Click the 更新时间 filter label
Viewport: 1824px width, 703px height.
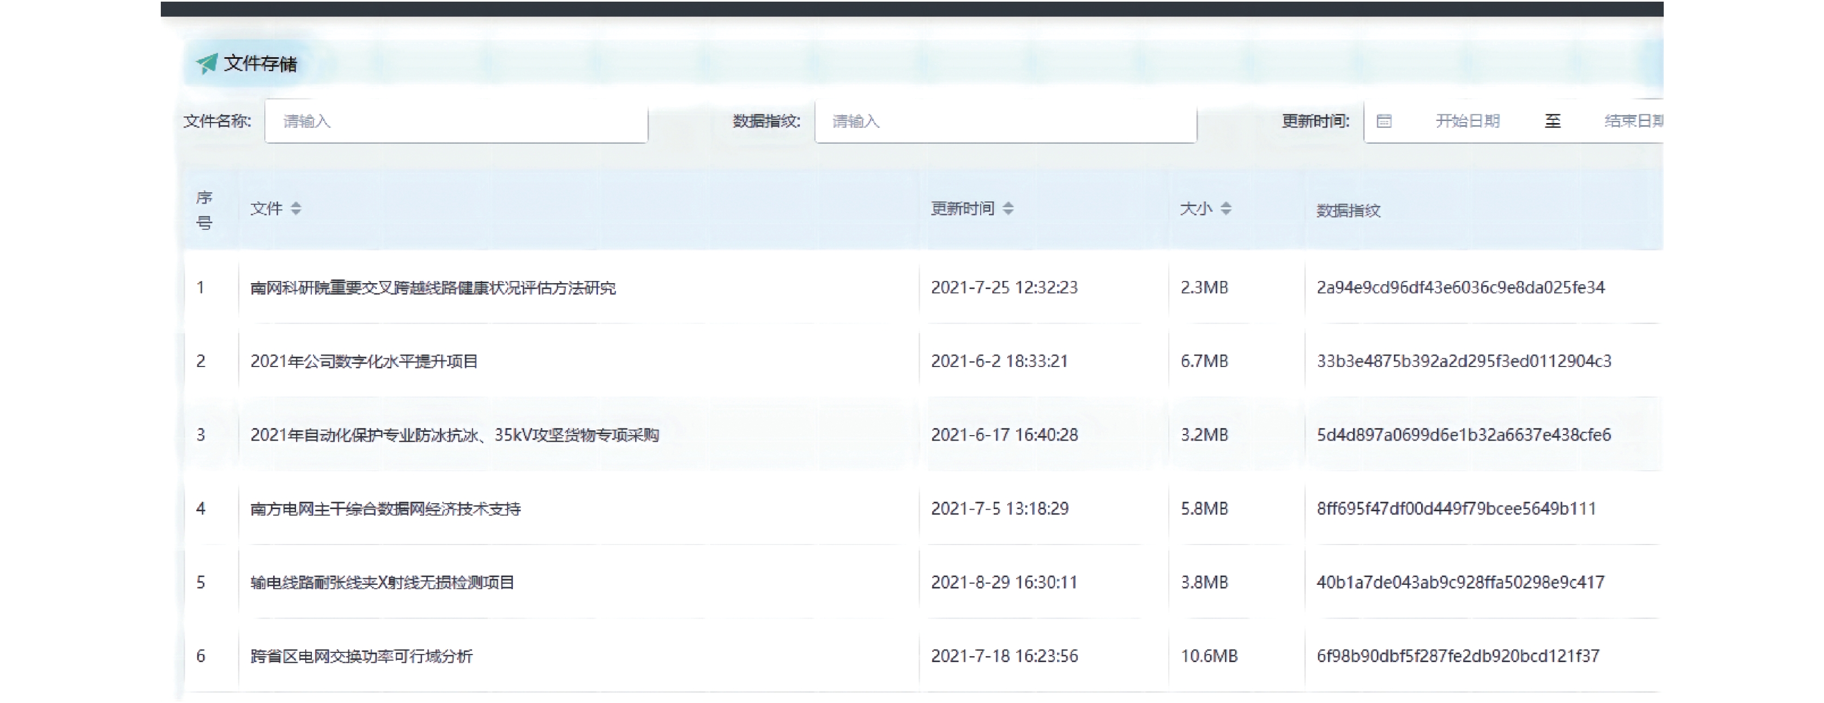click(x=1315, y=121)
